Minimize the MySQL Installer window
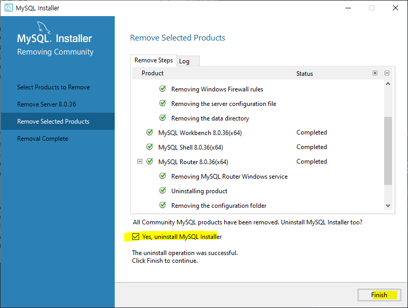Viewport: 408px width, 308px height. (348, 8)
